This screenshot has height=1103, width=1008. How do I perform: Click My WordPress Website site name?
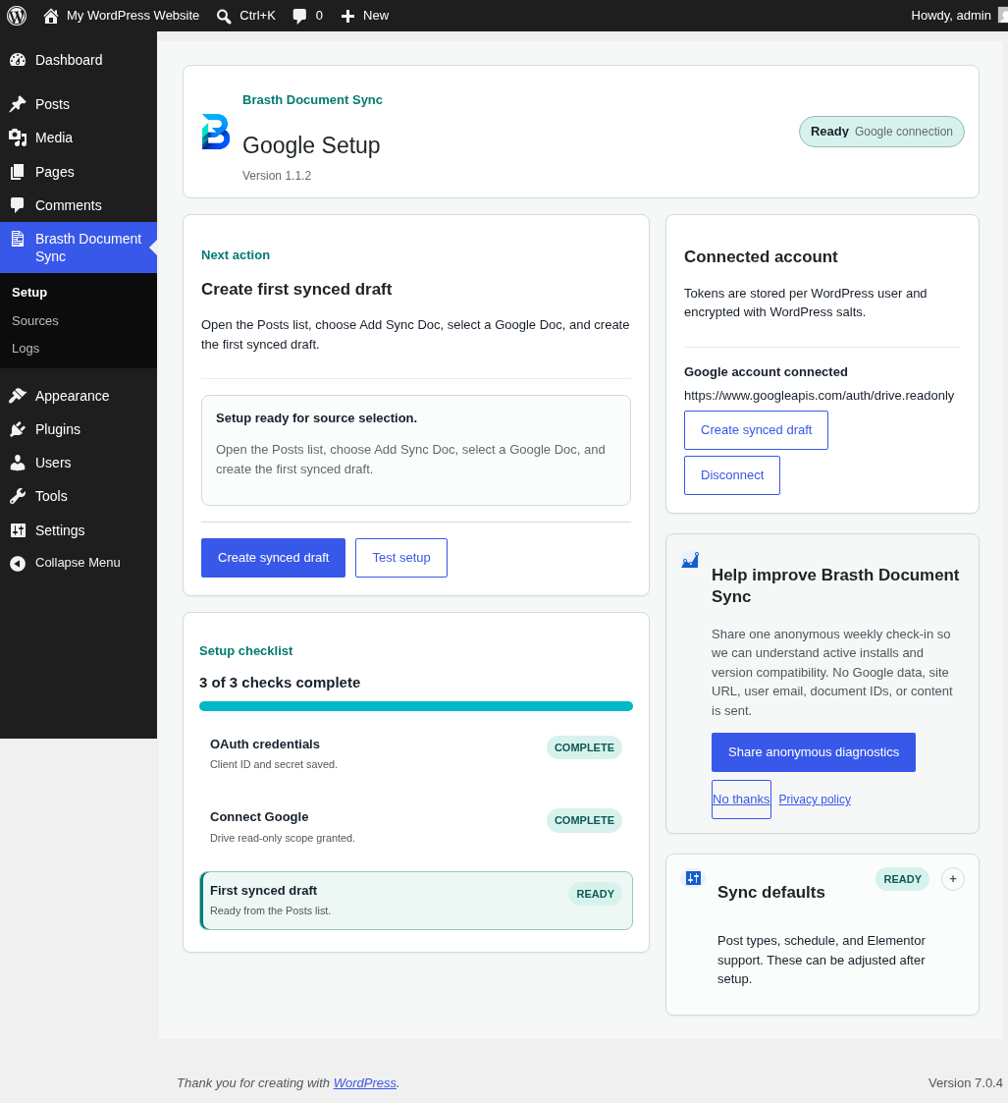pos(133,16)
